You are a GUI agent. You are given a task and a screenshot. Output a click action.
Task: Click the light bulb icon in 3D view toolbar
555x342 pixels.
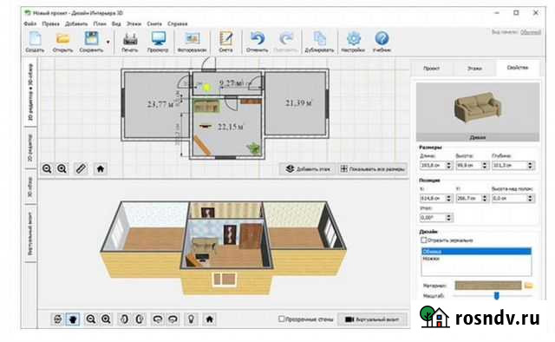click(x=191, y=319)
